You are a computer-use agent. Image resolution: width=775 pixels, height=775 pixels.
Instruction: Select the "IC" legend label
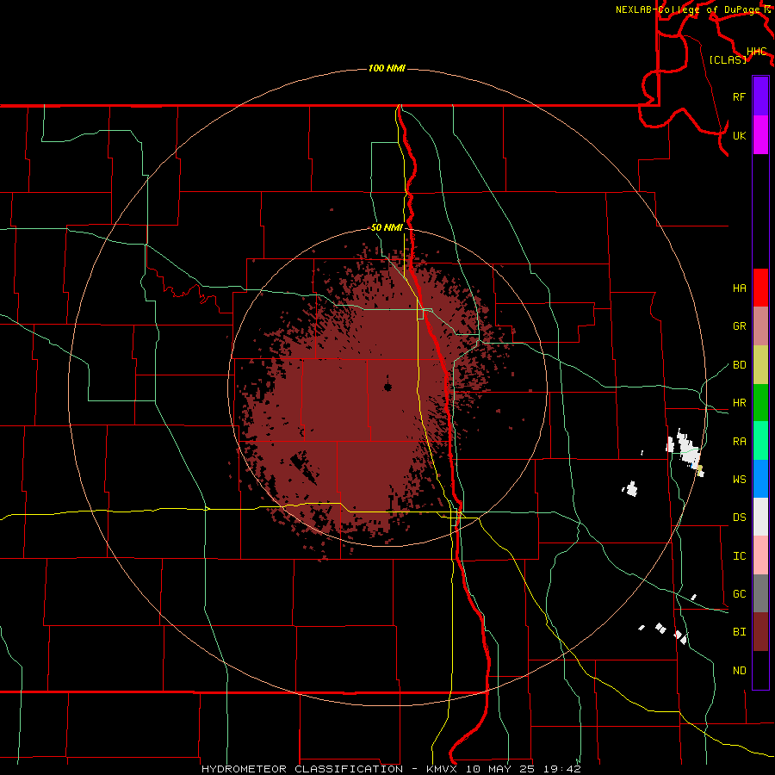coord(739,556)
